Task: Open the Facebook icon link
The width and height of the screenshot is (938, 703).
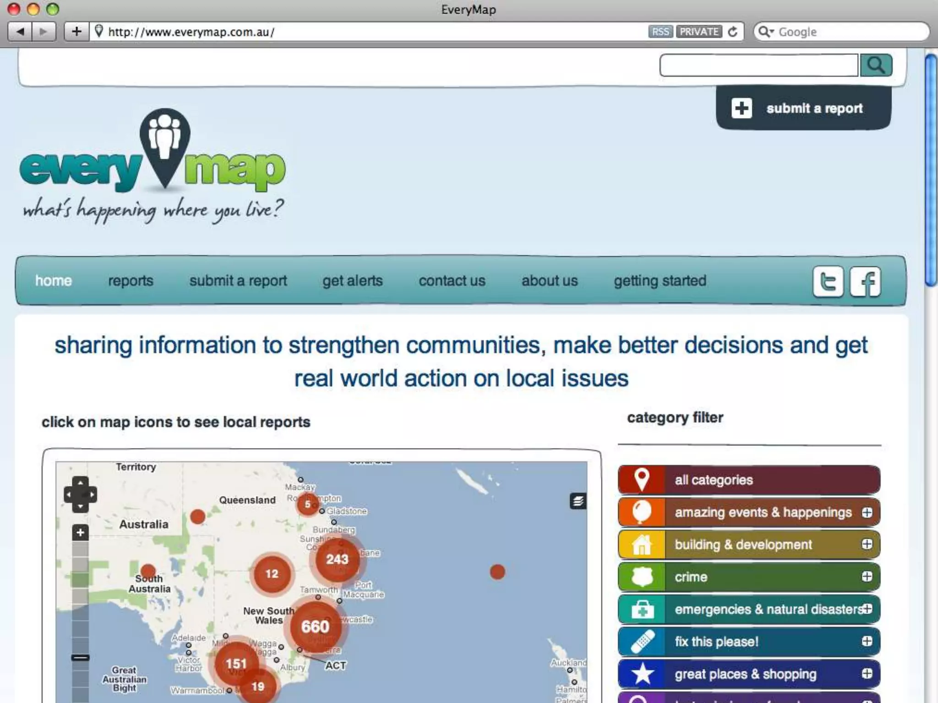Action: point(865,281)
